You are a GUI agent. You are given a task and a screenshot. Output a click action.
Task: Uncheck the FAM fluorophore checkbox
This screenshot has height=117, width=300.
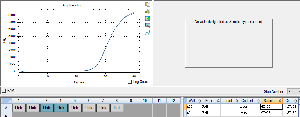[3, 91]
